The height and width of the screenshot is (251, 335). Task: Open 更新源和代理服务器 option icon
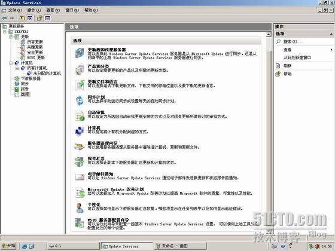click(x=80, y=53)
